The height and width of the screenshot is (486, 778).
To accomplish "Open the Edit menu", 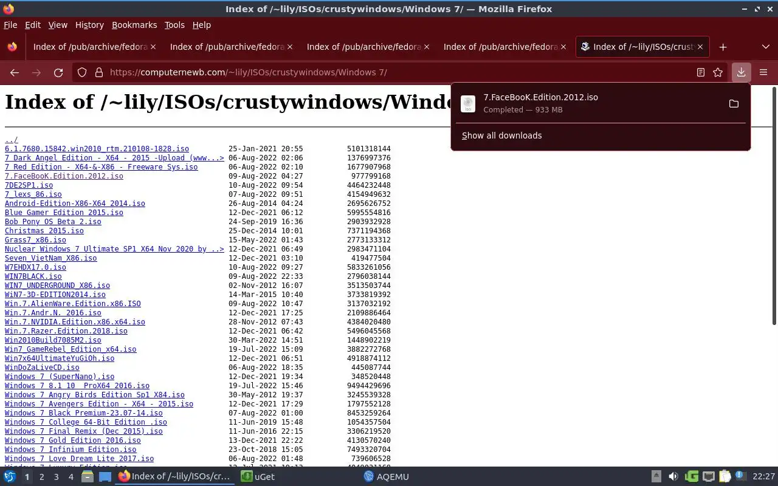I will [33, 25].
